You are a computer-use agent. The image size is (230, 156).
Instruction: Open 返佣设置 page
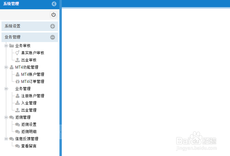[x=29, y=124]
